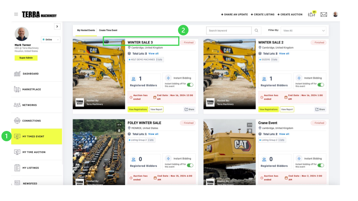Go to My Time Auction in sidebar
Viewport: 358px width, 201px height.
(36, 152)
